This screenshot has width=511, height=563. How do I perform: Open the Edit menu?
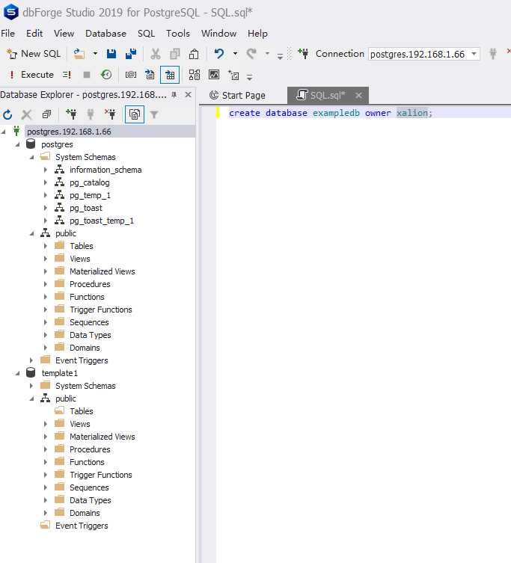coord(34,34)
